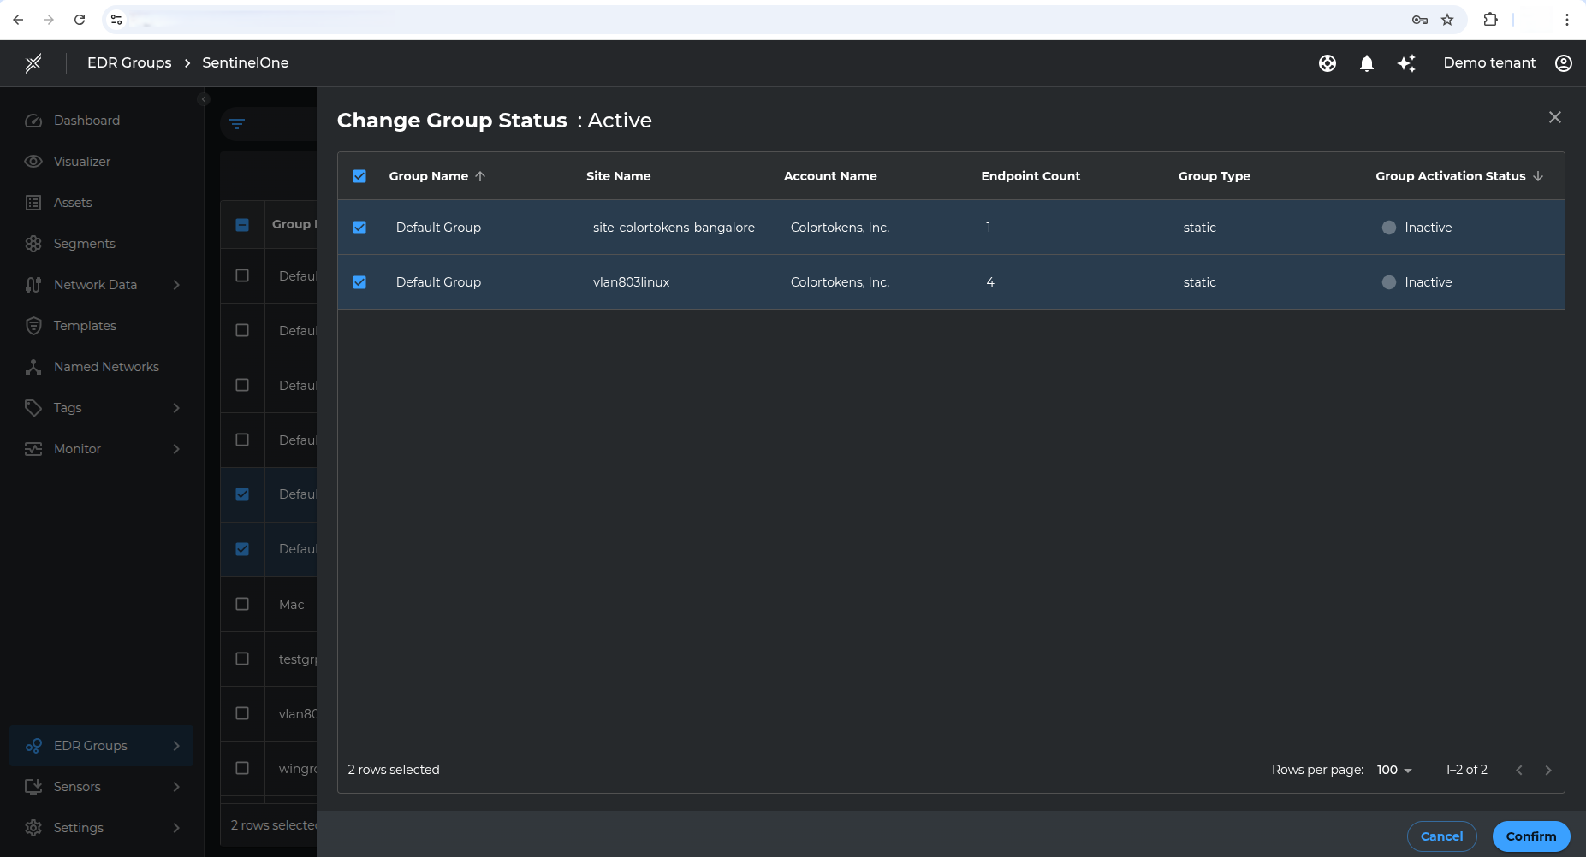Image resolution: width=1586 pixels, height=857 pixels.
Task: Close the Change Group Status dialog
Action: 1555,117
